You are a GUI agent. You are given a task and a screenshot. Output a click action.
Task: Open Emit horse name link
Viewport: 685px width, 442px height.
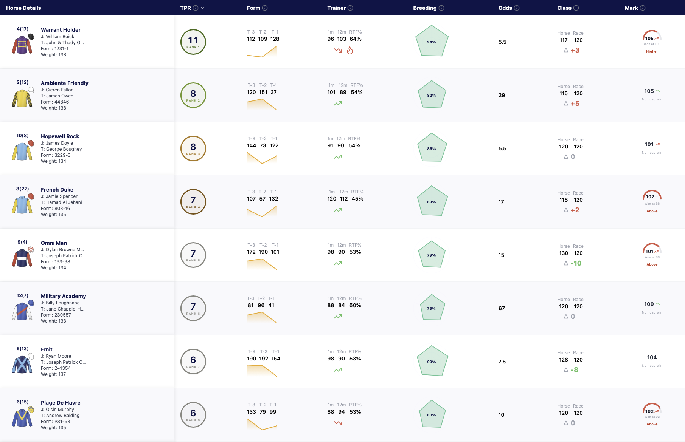coord(47,349)
